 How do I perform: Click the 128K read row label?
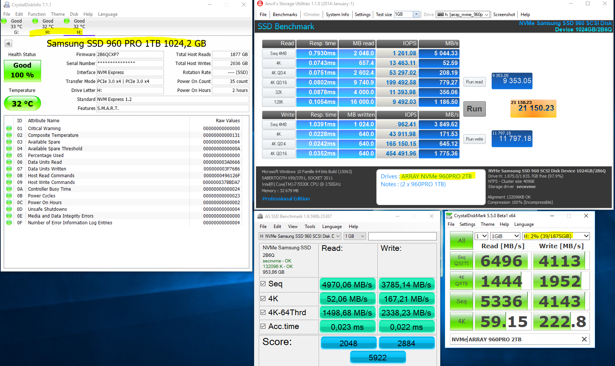278,102
